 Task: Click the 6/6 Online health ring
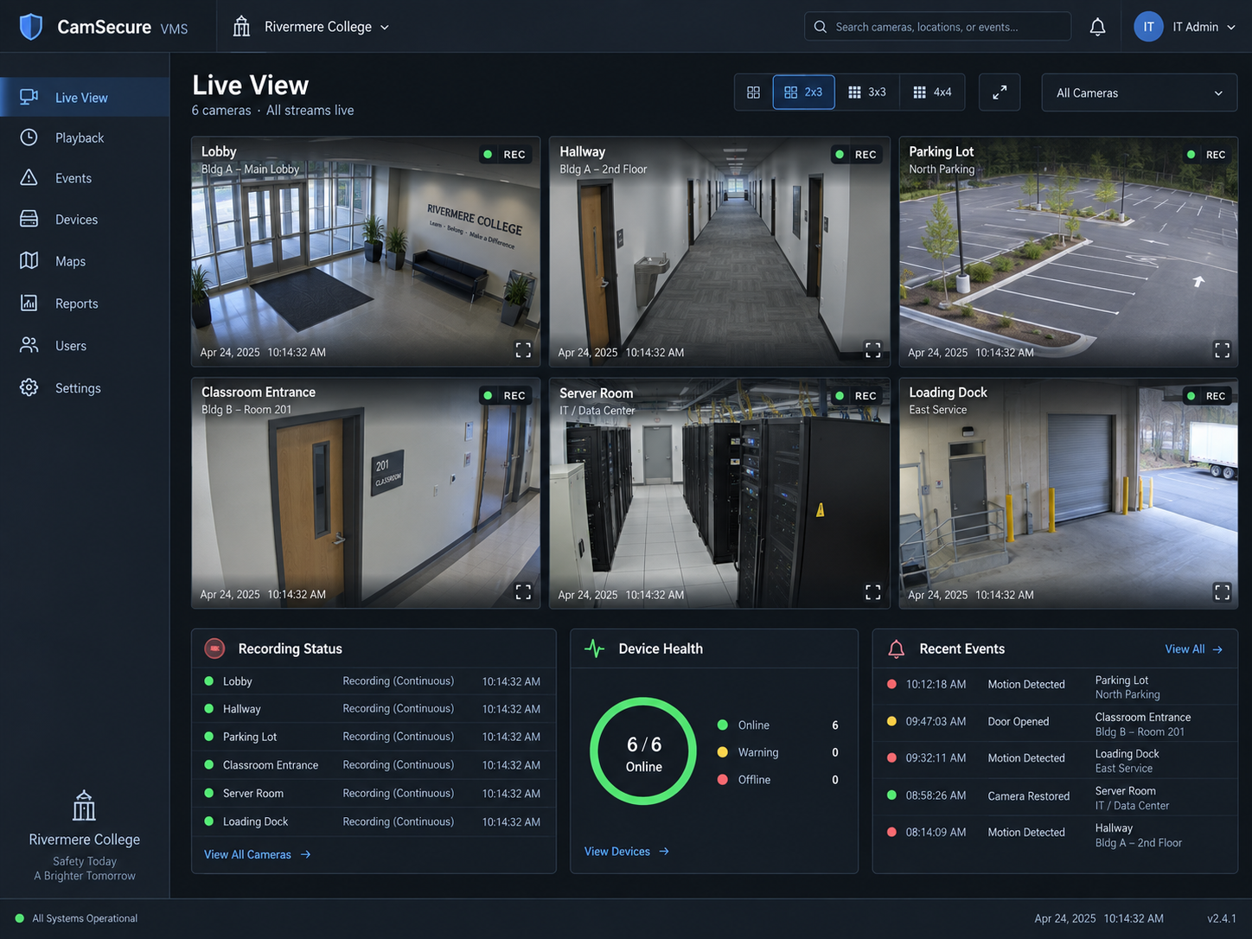click(643, 751)
